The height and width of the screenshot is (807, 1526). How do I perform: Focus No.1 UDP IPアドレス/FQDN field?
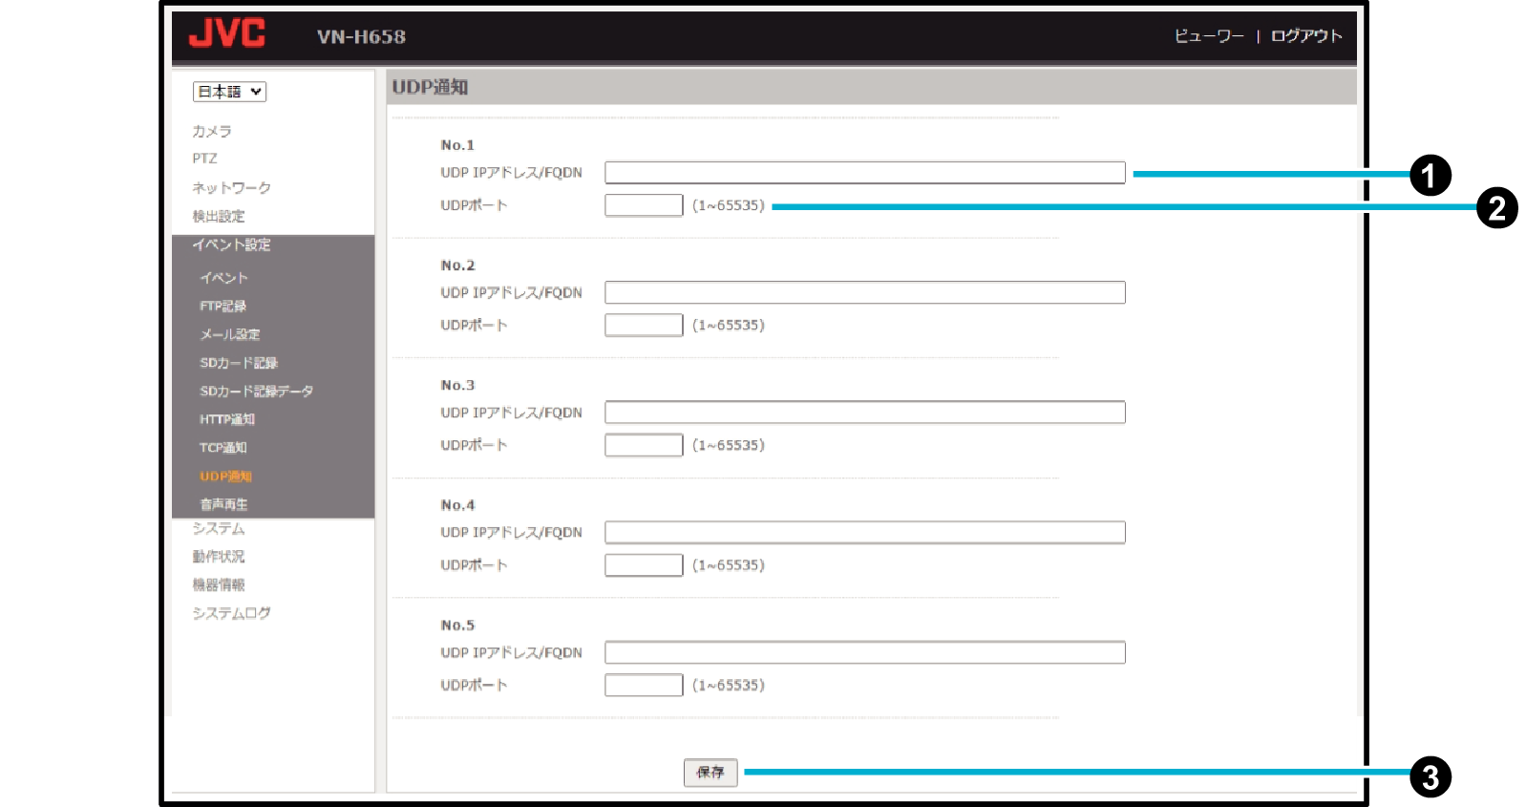point(865,173)
